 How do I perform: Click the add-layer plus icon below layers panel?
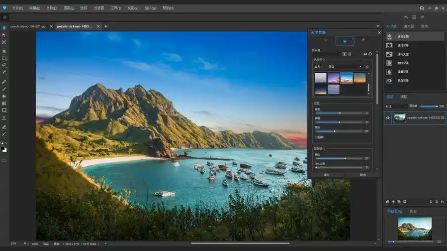click(x=393, y=201)
